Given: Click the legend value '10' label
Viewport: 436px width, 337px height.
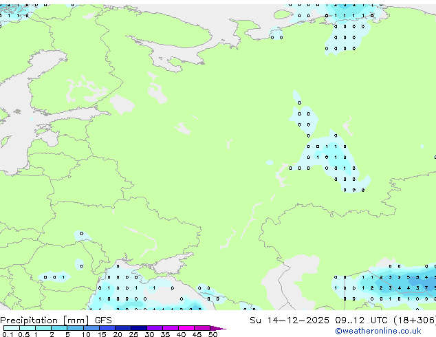Looking at the screenshot, I should 86,334.
